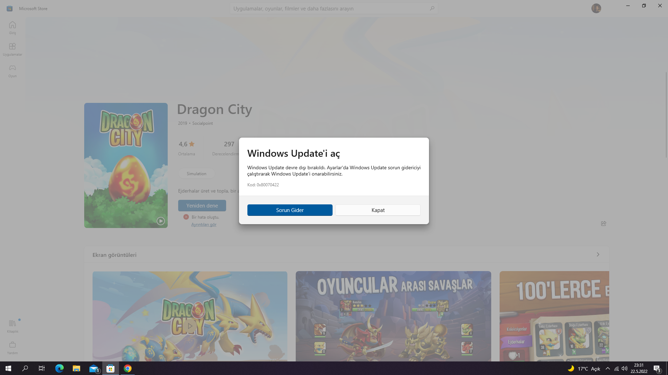Click the Microsoft Store logo in title bar
The width and height of the screenshot is (668, 375).
10,8
